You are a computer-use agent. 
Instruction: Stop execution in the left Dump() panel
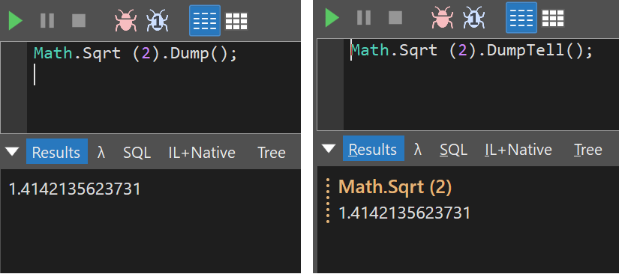[79, 20]
